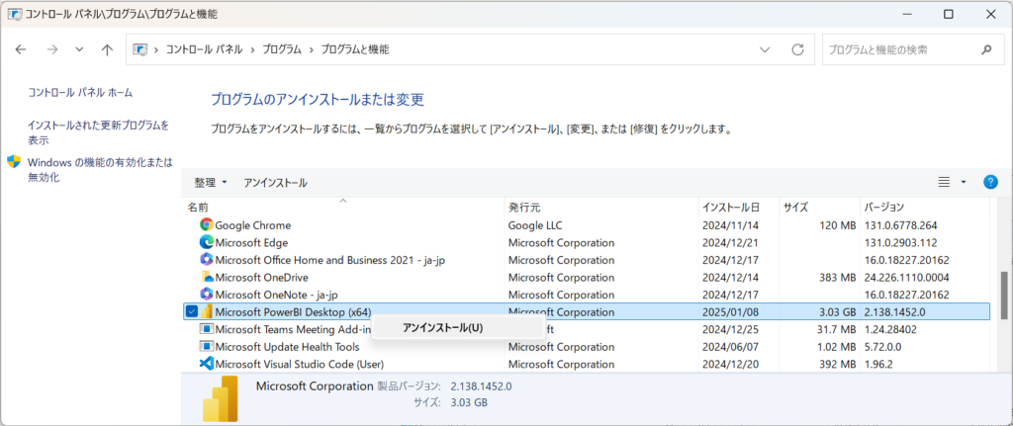This screenshot has width=1013, height=426.
Task: Click the Office Home and Business icon
Action: [x=207, y=260]
